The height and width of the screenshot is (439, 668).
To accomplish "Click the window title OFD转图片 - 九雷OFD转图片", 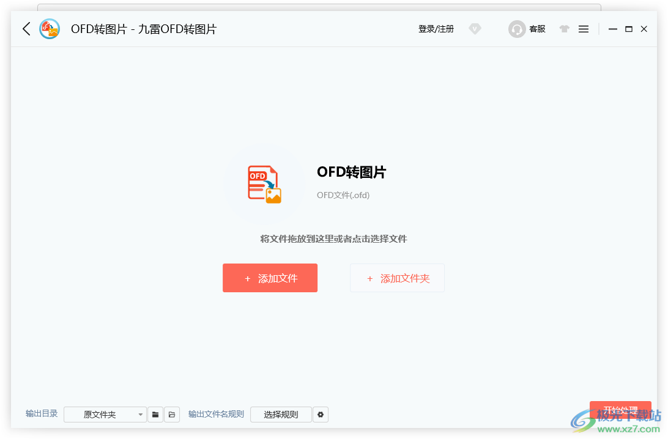I will 144,29.
